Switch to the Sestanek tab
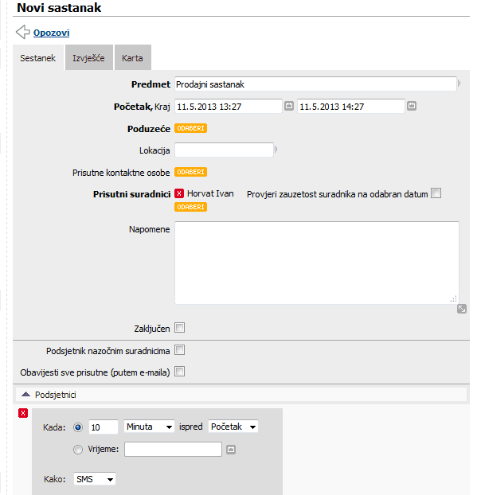The width and height of the screenshot is (477, 495). click(x=38, y=58)
